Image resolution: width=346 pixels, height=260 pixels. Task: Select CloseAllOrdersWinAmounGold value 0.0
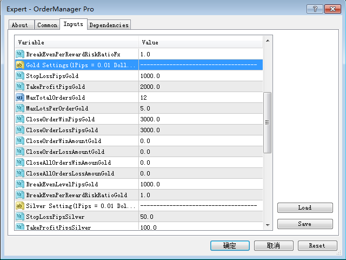[145, 162]
